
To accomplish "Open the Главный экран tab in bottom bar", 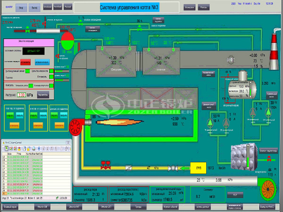I will point(11,206).
